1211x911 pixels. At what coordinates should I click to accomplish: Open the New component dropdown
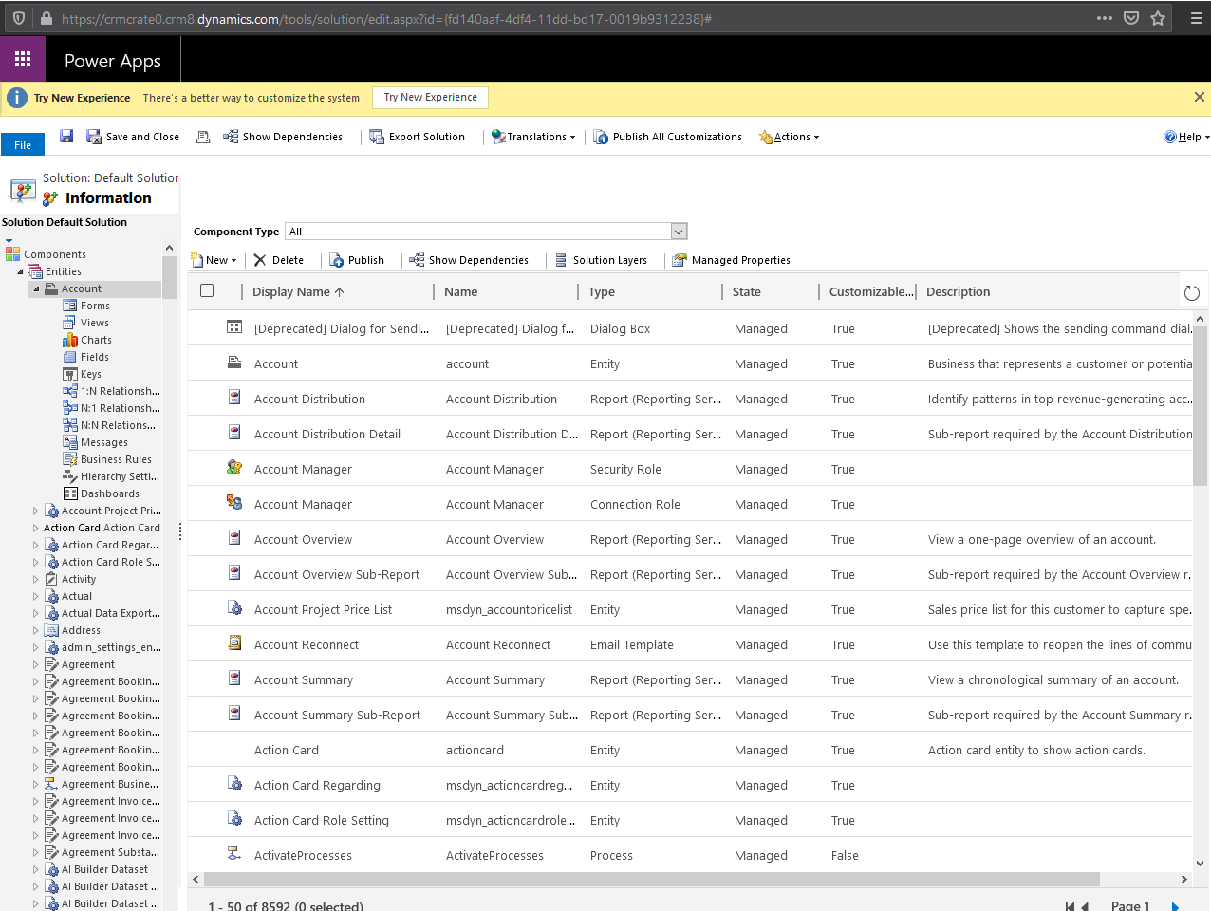[214, 259]
